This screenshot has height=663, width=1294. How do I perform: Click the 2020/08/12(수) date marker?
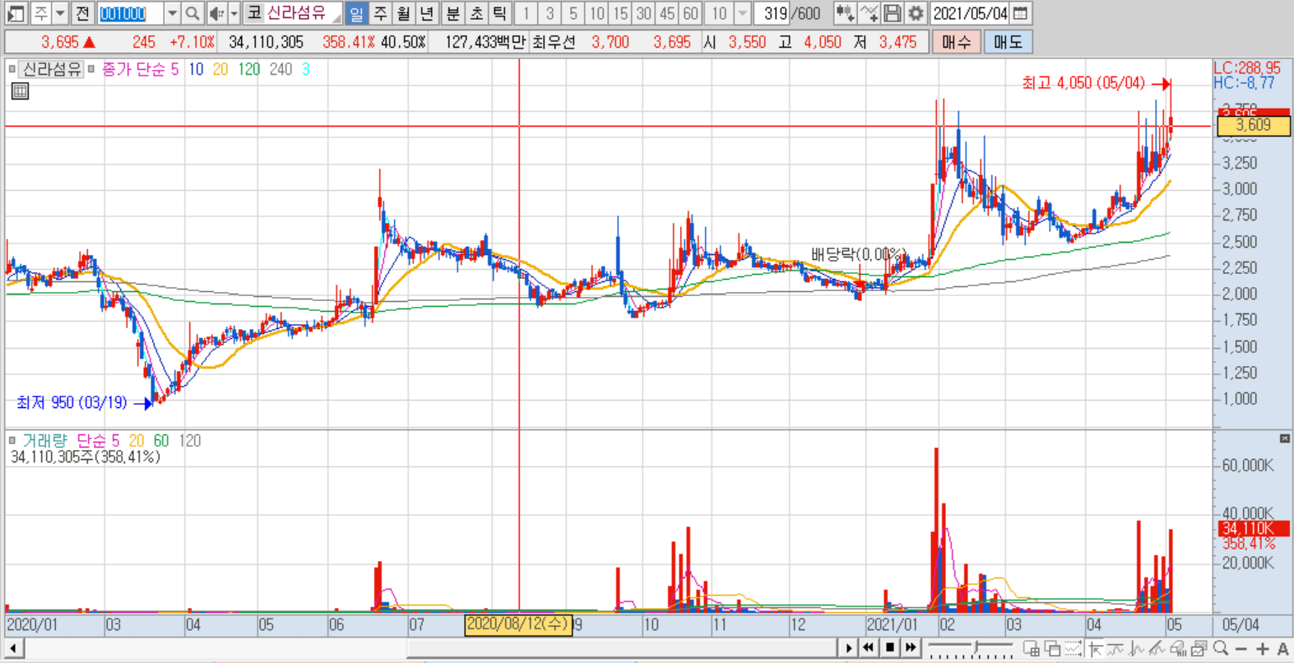(x=518, y=624)
